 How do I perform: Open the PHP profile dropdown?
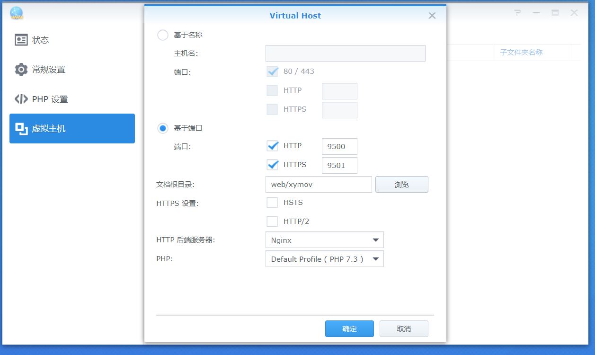(x=324, y=258)
